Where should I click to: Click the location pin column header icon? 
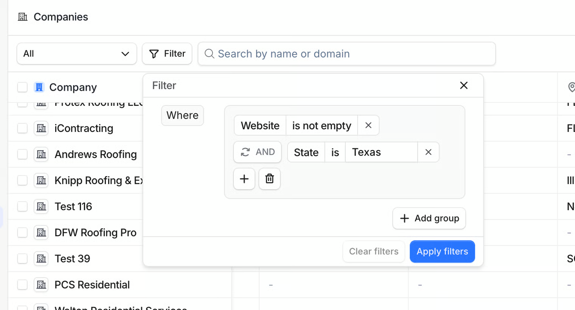571,87
